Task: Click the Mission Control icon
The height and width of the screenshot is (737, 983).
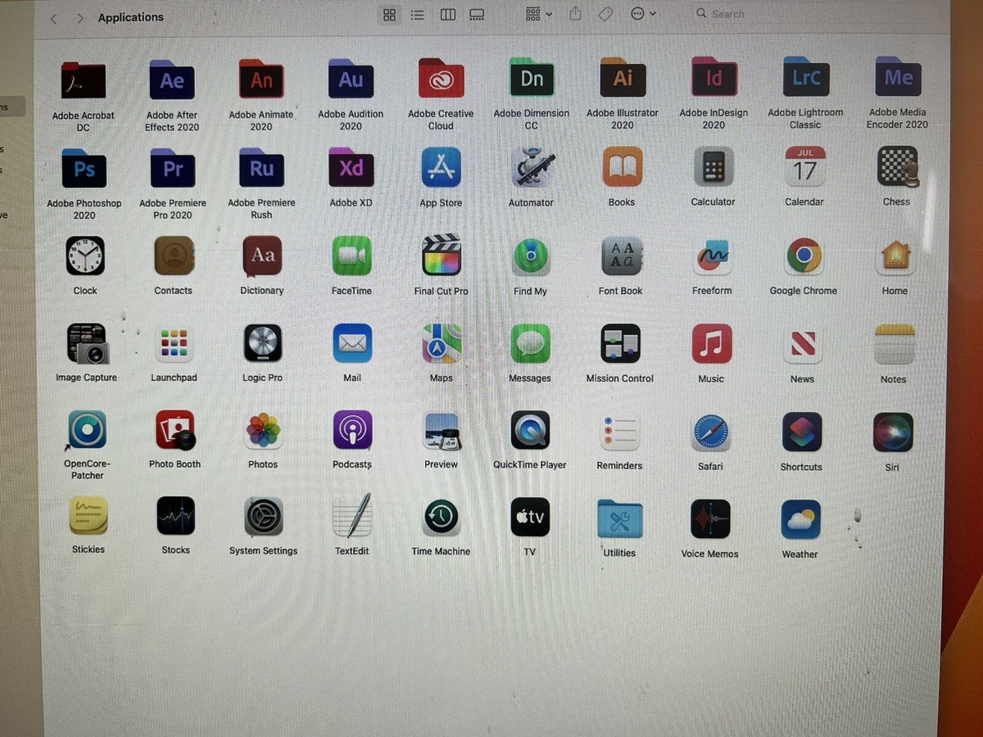Action: 620,344
